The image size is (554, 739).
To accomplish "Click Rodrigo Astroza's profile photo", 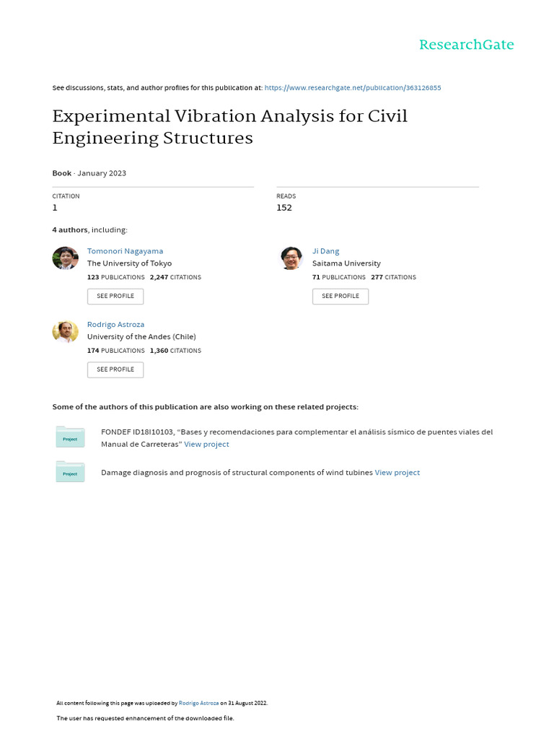I will point(65,332).
